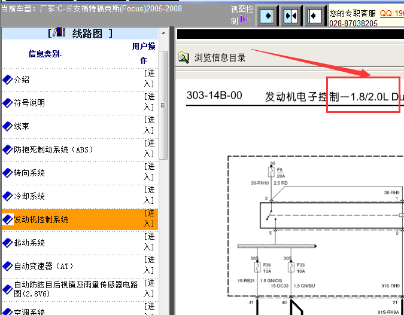Click the category list scrollbar up arrow
The width and height of the screenshot is (404, 315).
click(x=163, y=33)
